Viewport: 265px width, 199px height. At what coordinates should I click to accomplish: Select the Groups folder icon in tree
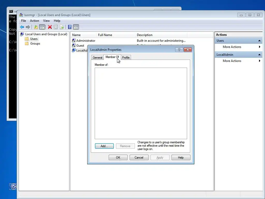(x=27, y=44)
